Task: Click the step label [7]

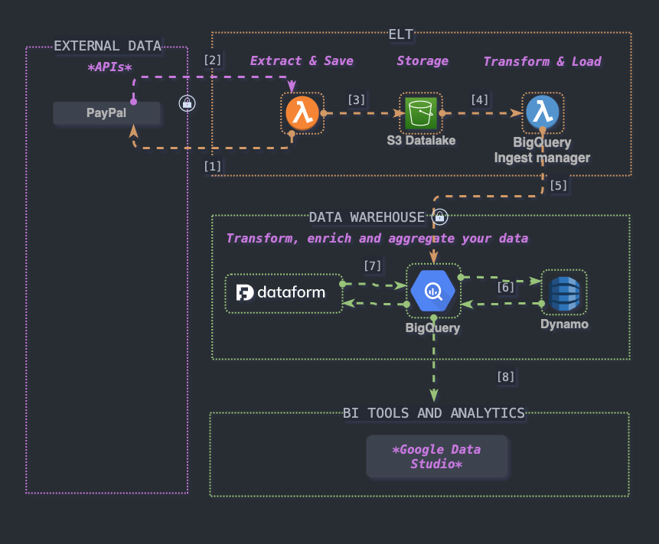Action: [x=373, y=266]
